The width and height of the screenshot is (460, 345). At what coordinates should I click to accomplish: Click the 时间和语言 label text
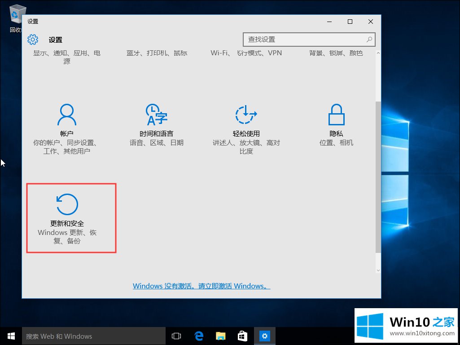[156, 133]
